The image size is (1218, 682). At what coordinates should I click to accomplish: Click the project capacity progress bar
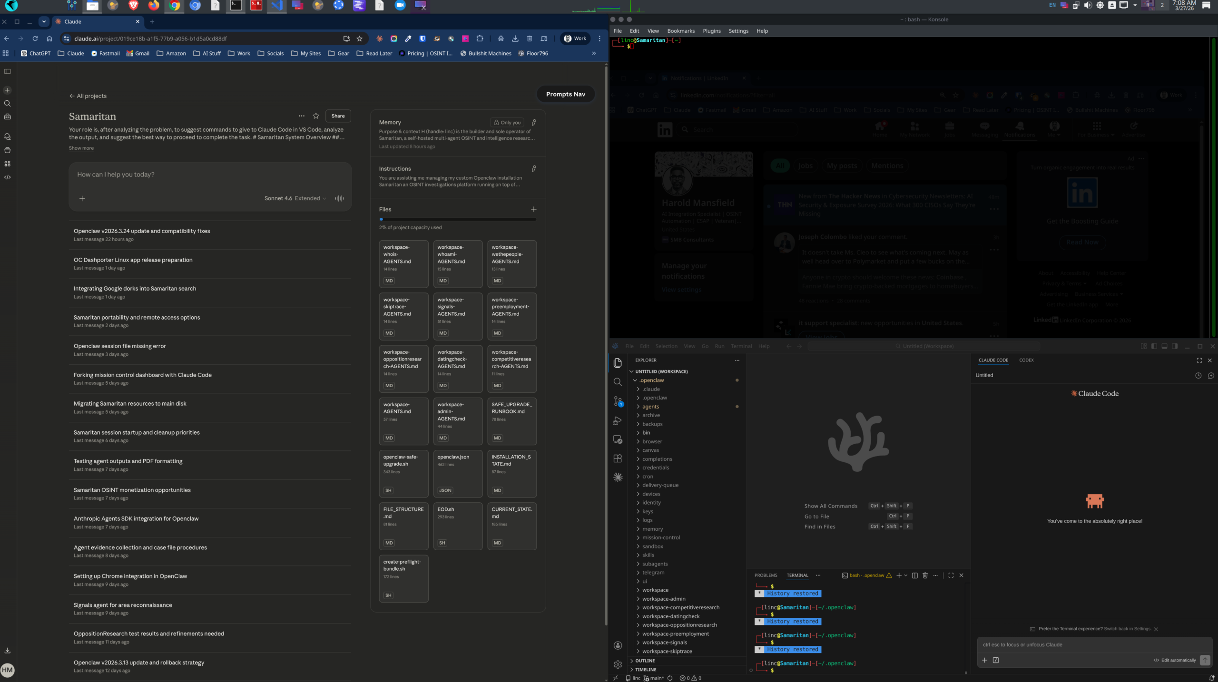(x=458, y=219)
